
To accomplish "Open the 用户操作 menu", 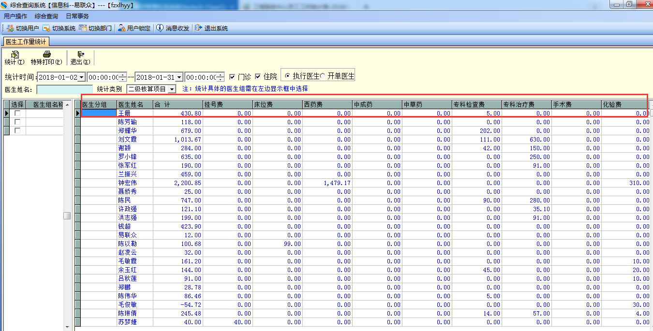I will pos(15,16).
